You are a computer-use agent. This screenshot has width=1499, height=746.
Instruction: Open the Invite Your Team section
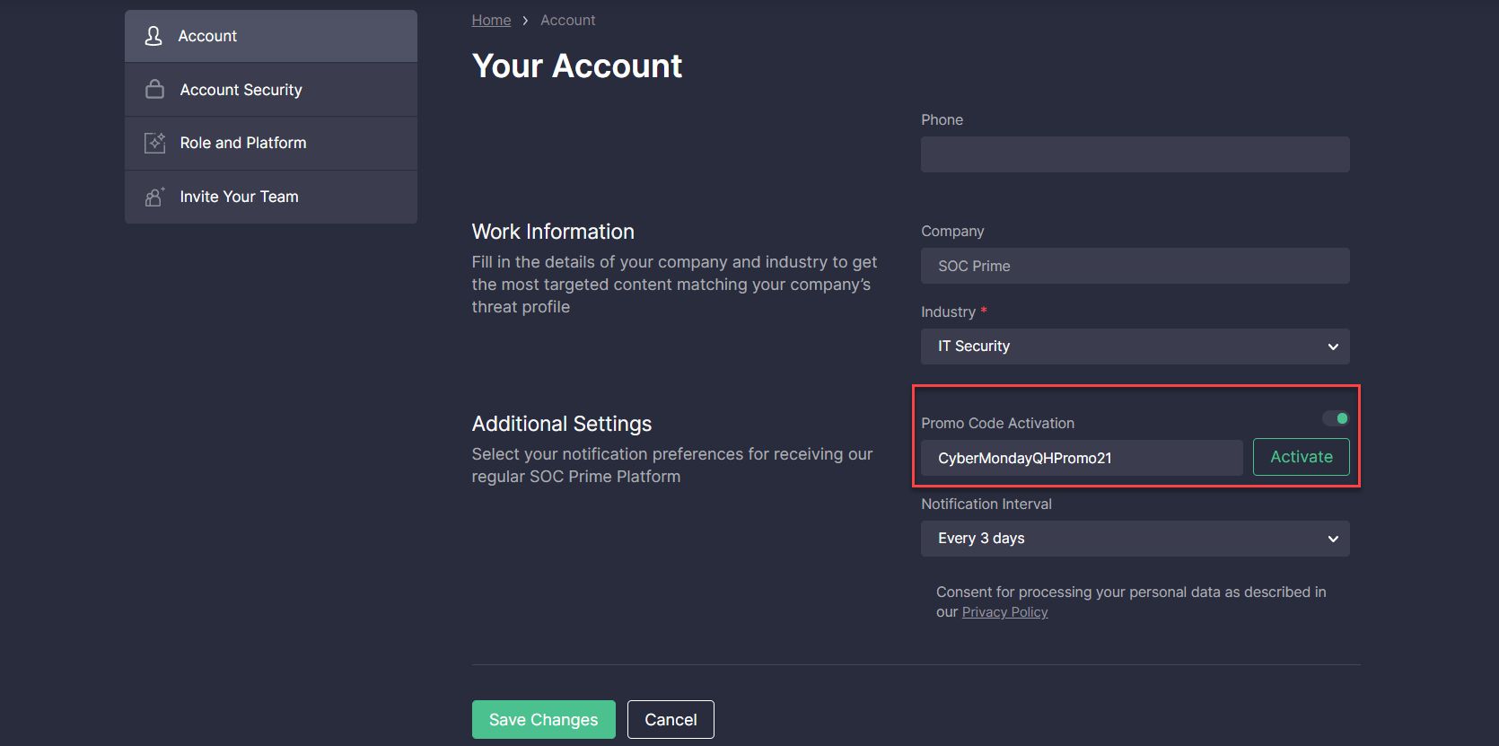271,197
